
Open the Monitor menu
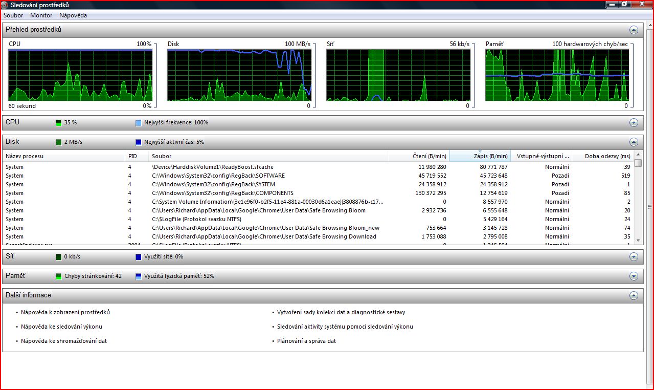point(41,15)
